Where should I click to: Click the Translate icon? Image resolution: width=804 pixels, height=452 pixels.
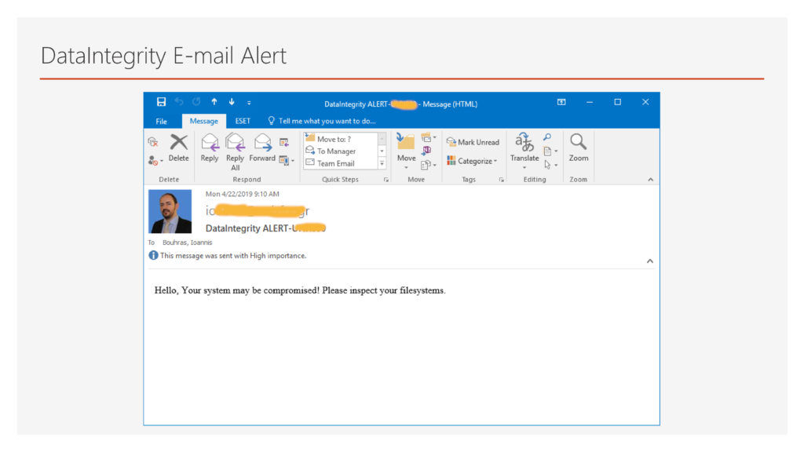point(524,147)
